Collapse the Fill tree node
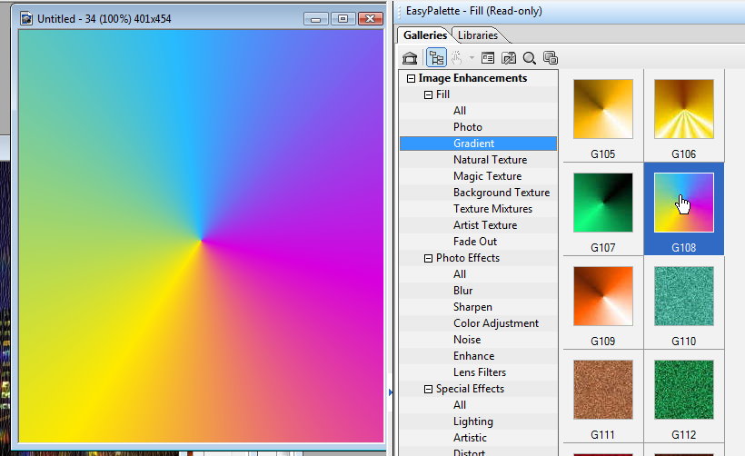The height and width of the screenshot is (456, 745). click(428, 95)
